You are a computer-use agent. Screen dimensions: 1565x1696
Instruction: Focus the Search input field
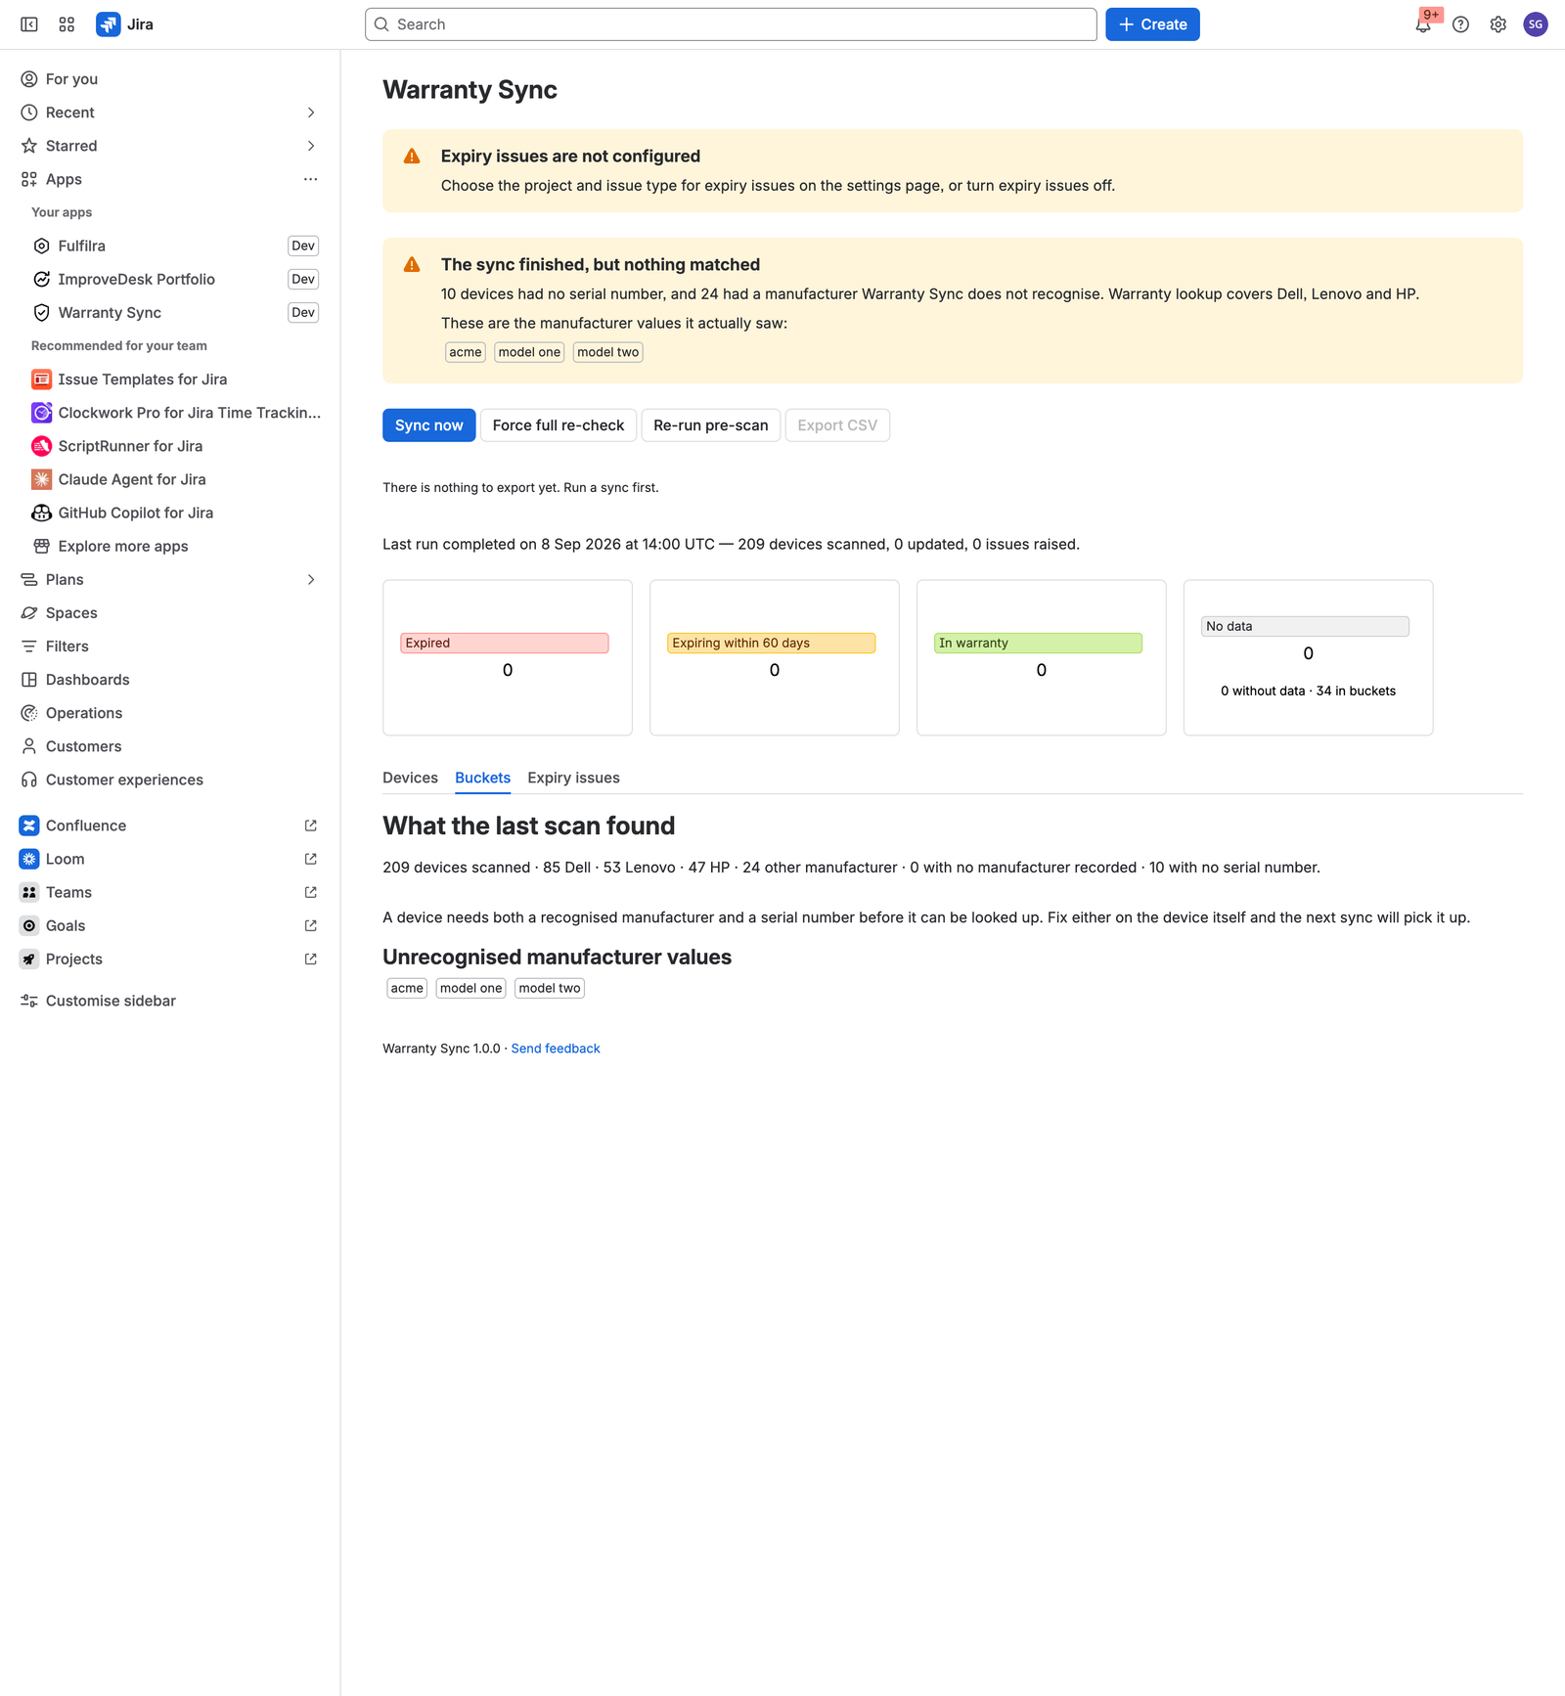[731, 24]
